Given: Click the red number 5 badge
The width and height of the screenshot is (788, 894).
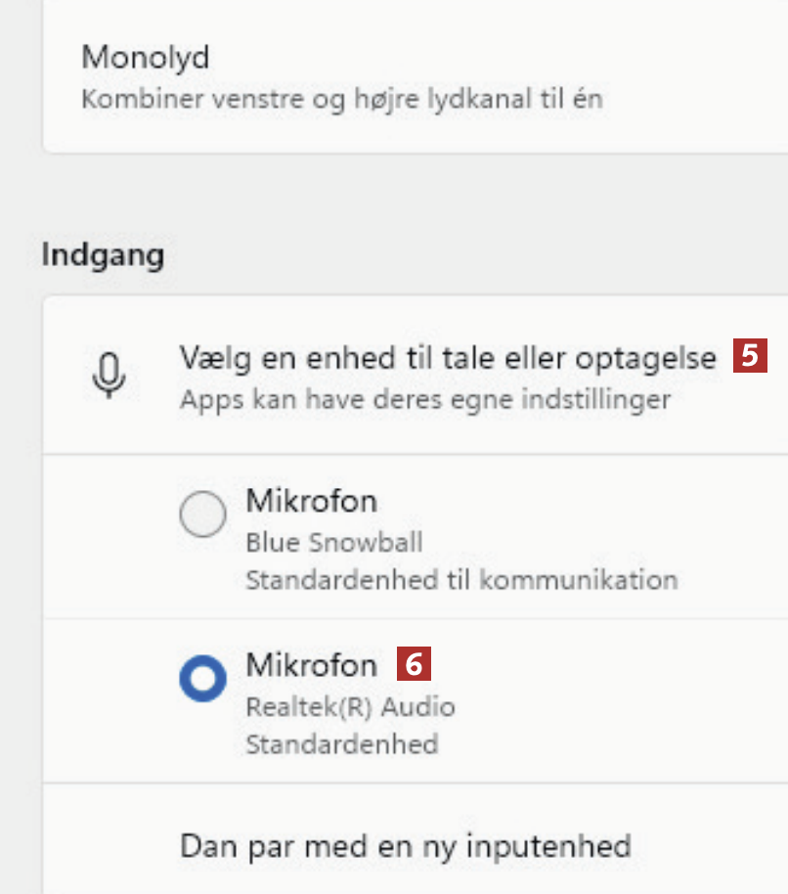Looking at the screenshot, I should (x=750, y=356).
